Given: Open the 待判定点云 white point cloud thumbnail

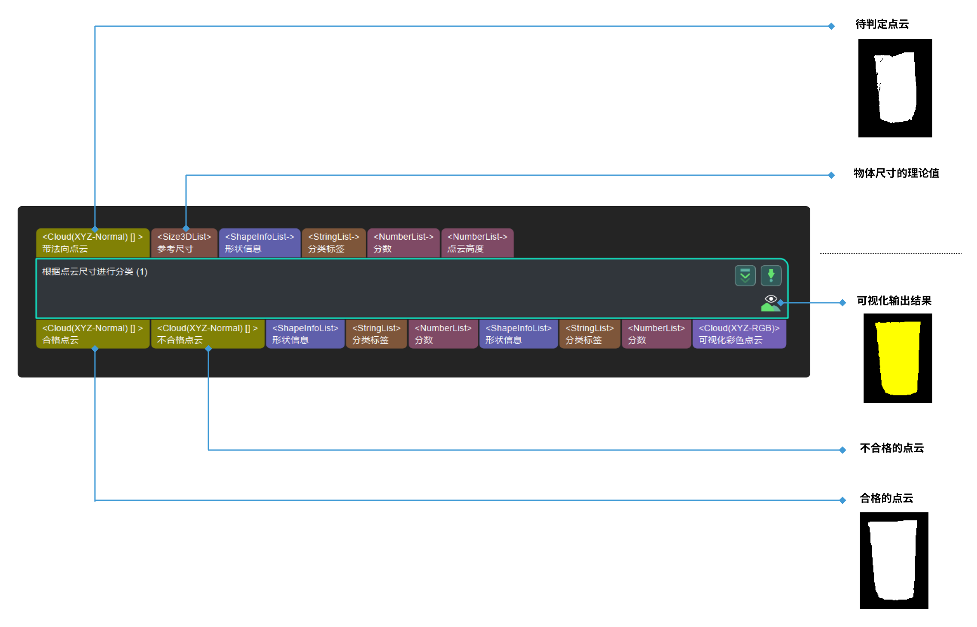Looking at the screenshot, I should click(895, 88).
